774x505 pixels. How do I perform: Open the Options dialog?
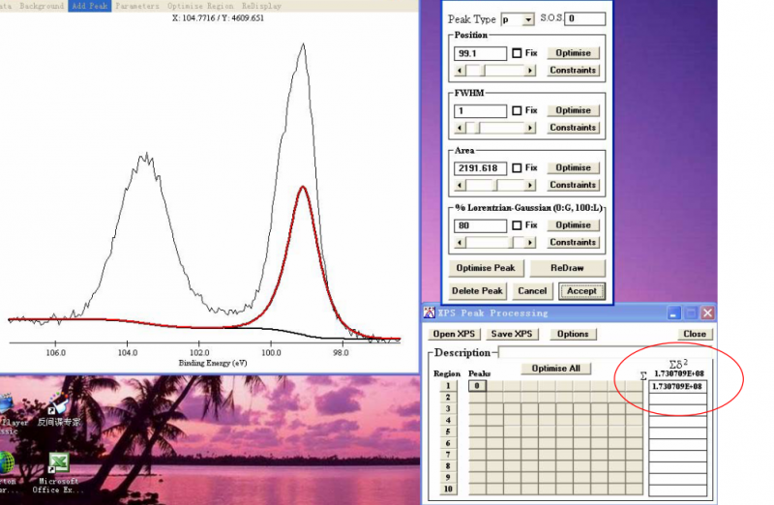click(573, 334)
